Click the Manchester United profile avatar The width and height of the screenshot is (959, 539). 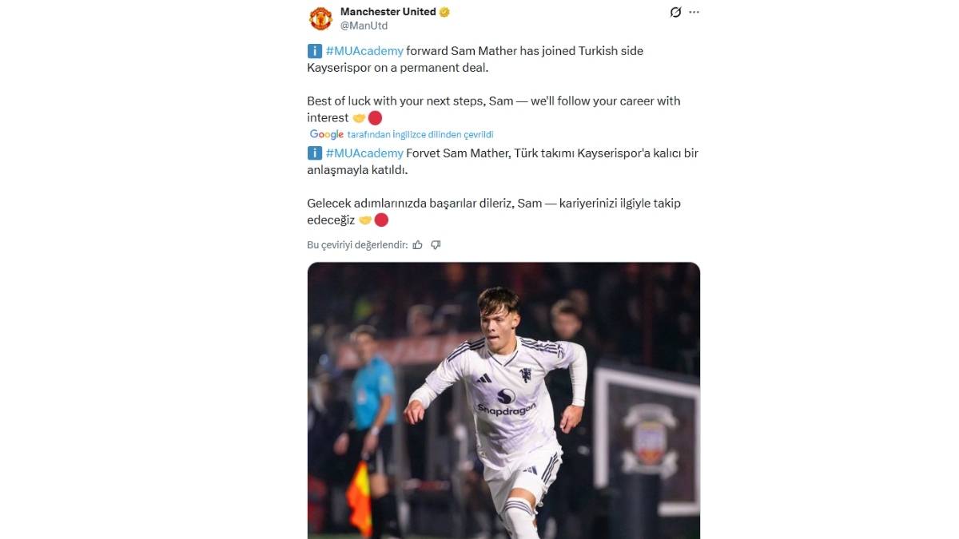point(320,18)
